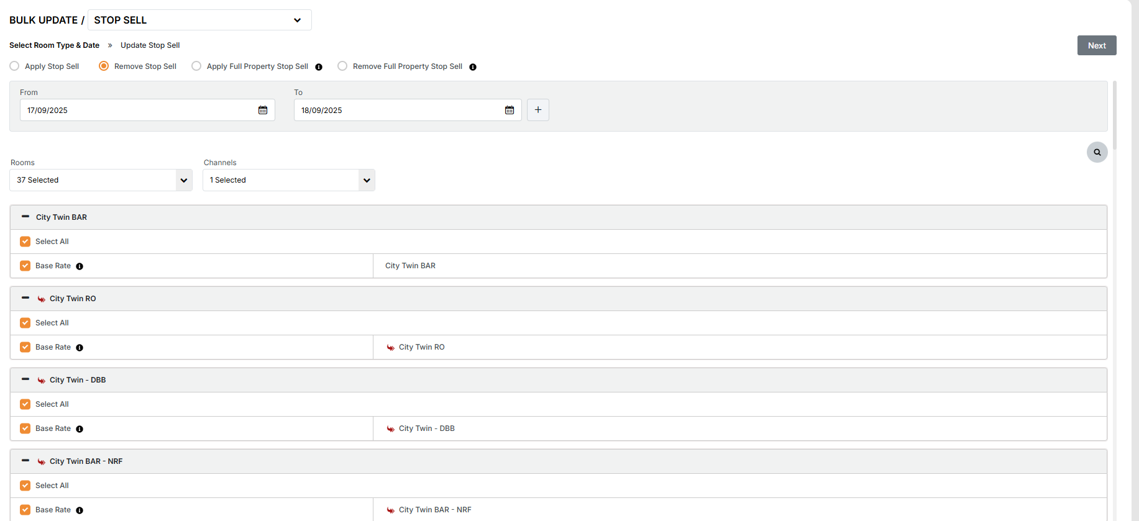Click Base Rate info icon under City Twin BAR
The height and width of the screenshot is (521, 1139).
(x=80, y=266)
